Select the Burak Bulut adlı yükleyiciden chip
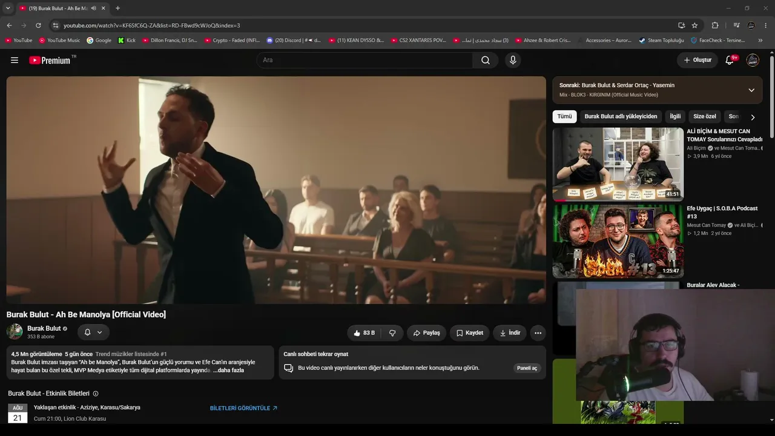The width and height of the screenshot is (775, 436). [621, 116]
